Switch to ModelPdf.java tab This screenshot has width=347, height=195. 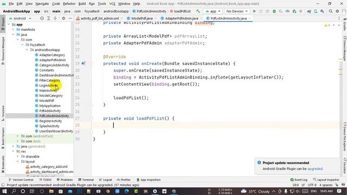coord(142,18)
